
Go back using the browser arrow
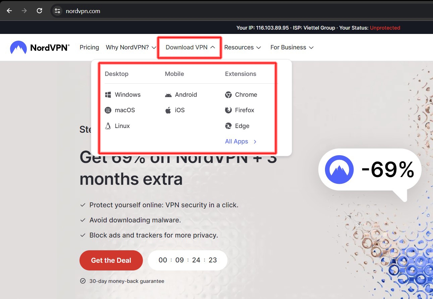(9, 10)
